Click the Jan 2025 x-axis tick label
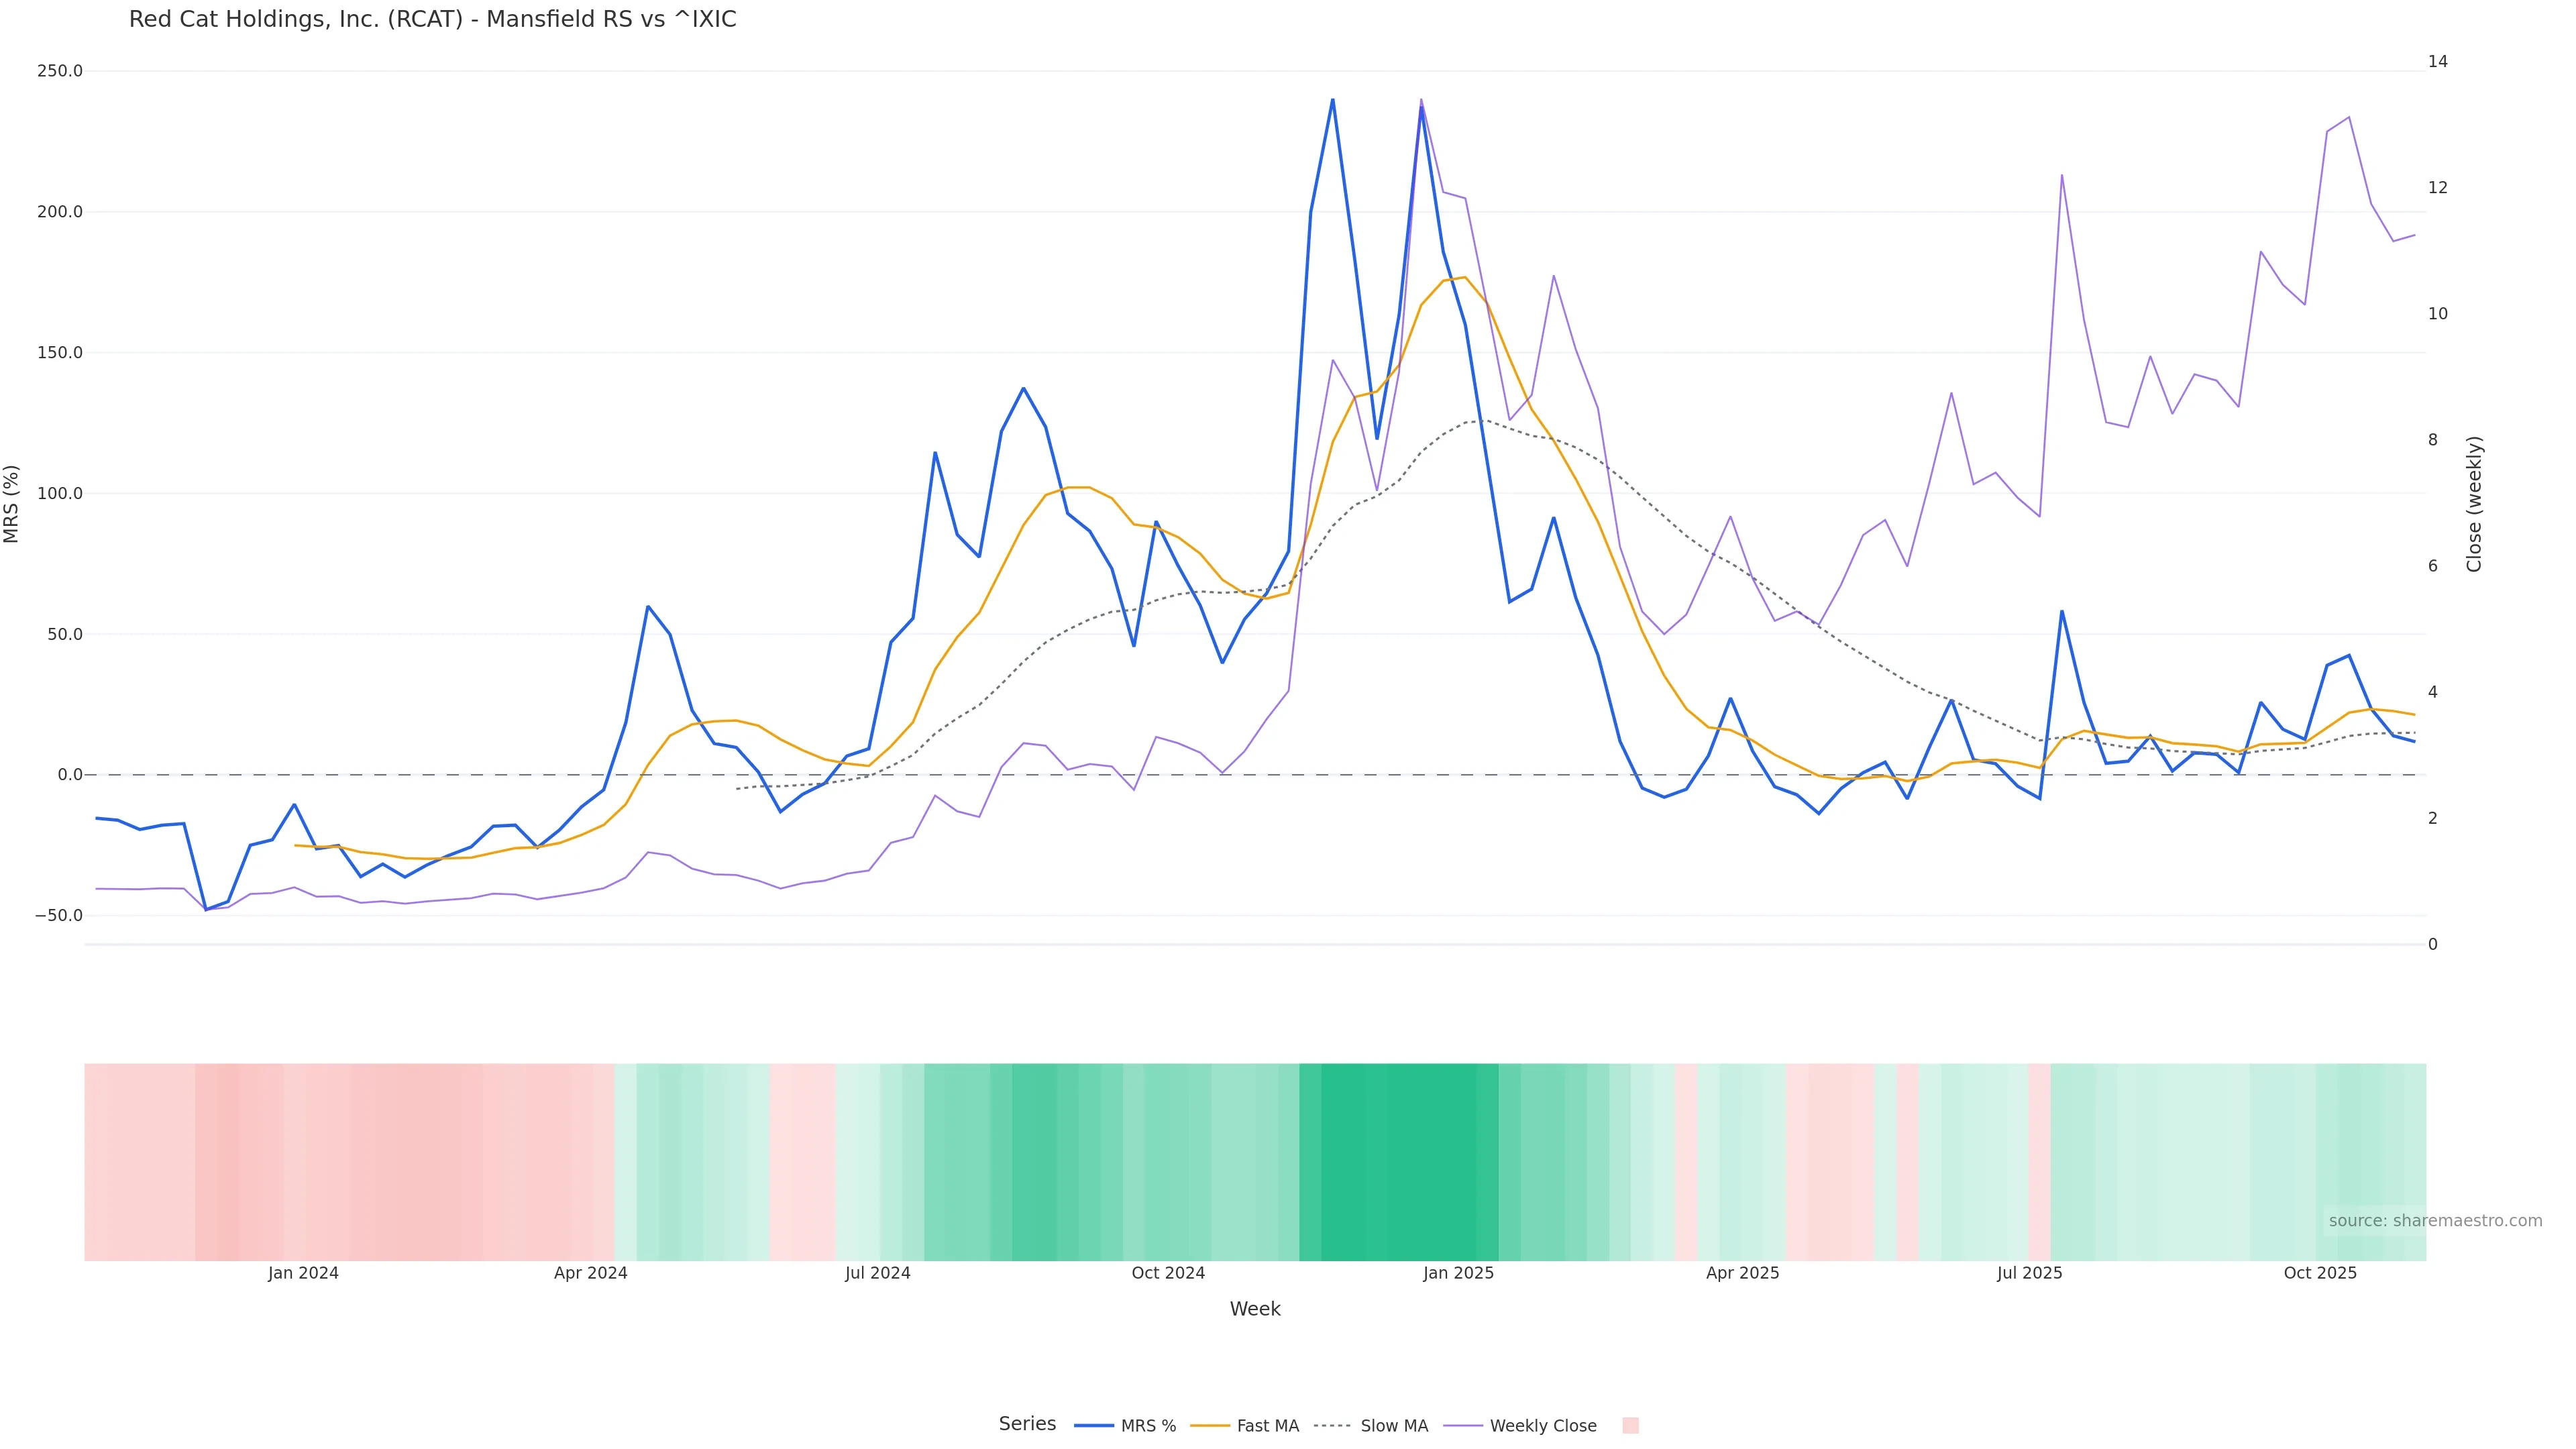 click(1458, 1273)
